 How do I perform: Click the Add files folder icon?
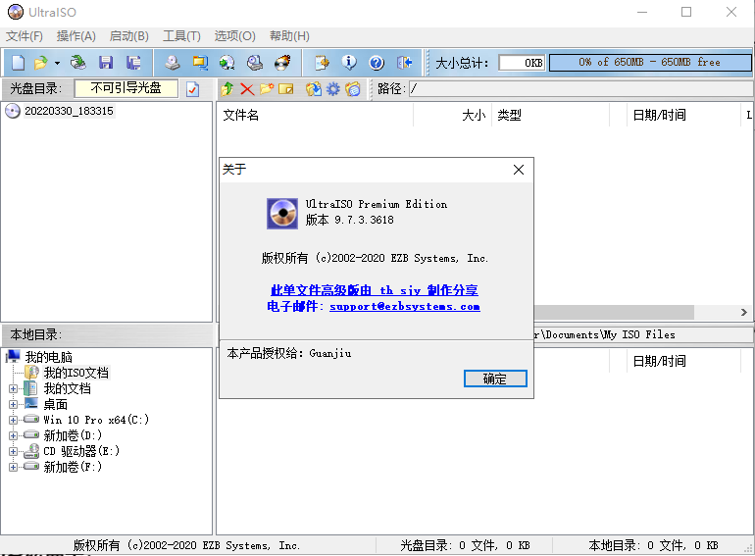point(314,89)
